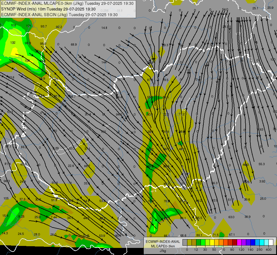Click the '68.9' data value
The width and height of the screenshot is (277, 255).
pos(74,44)
